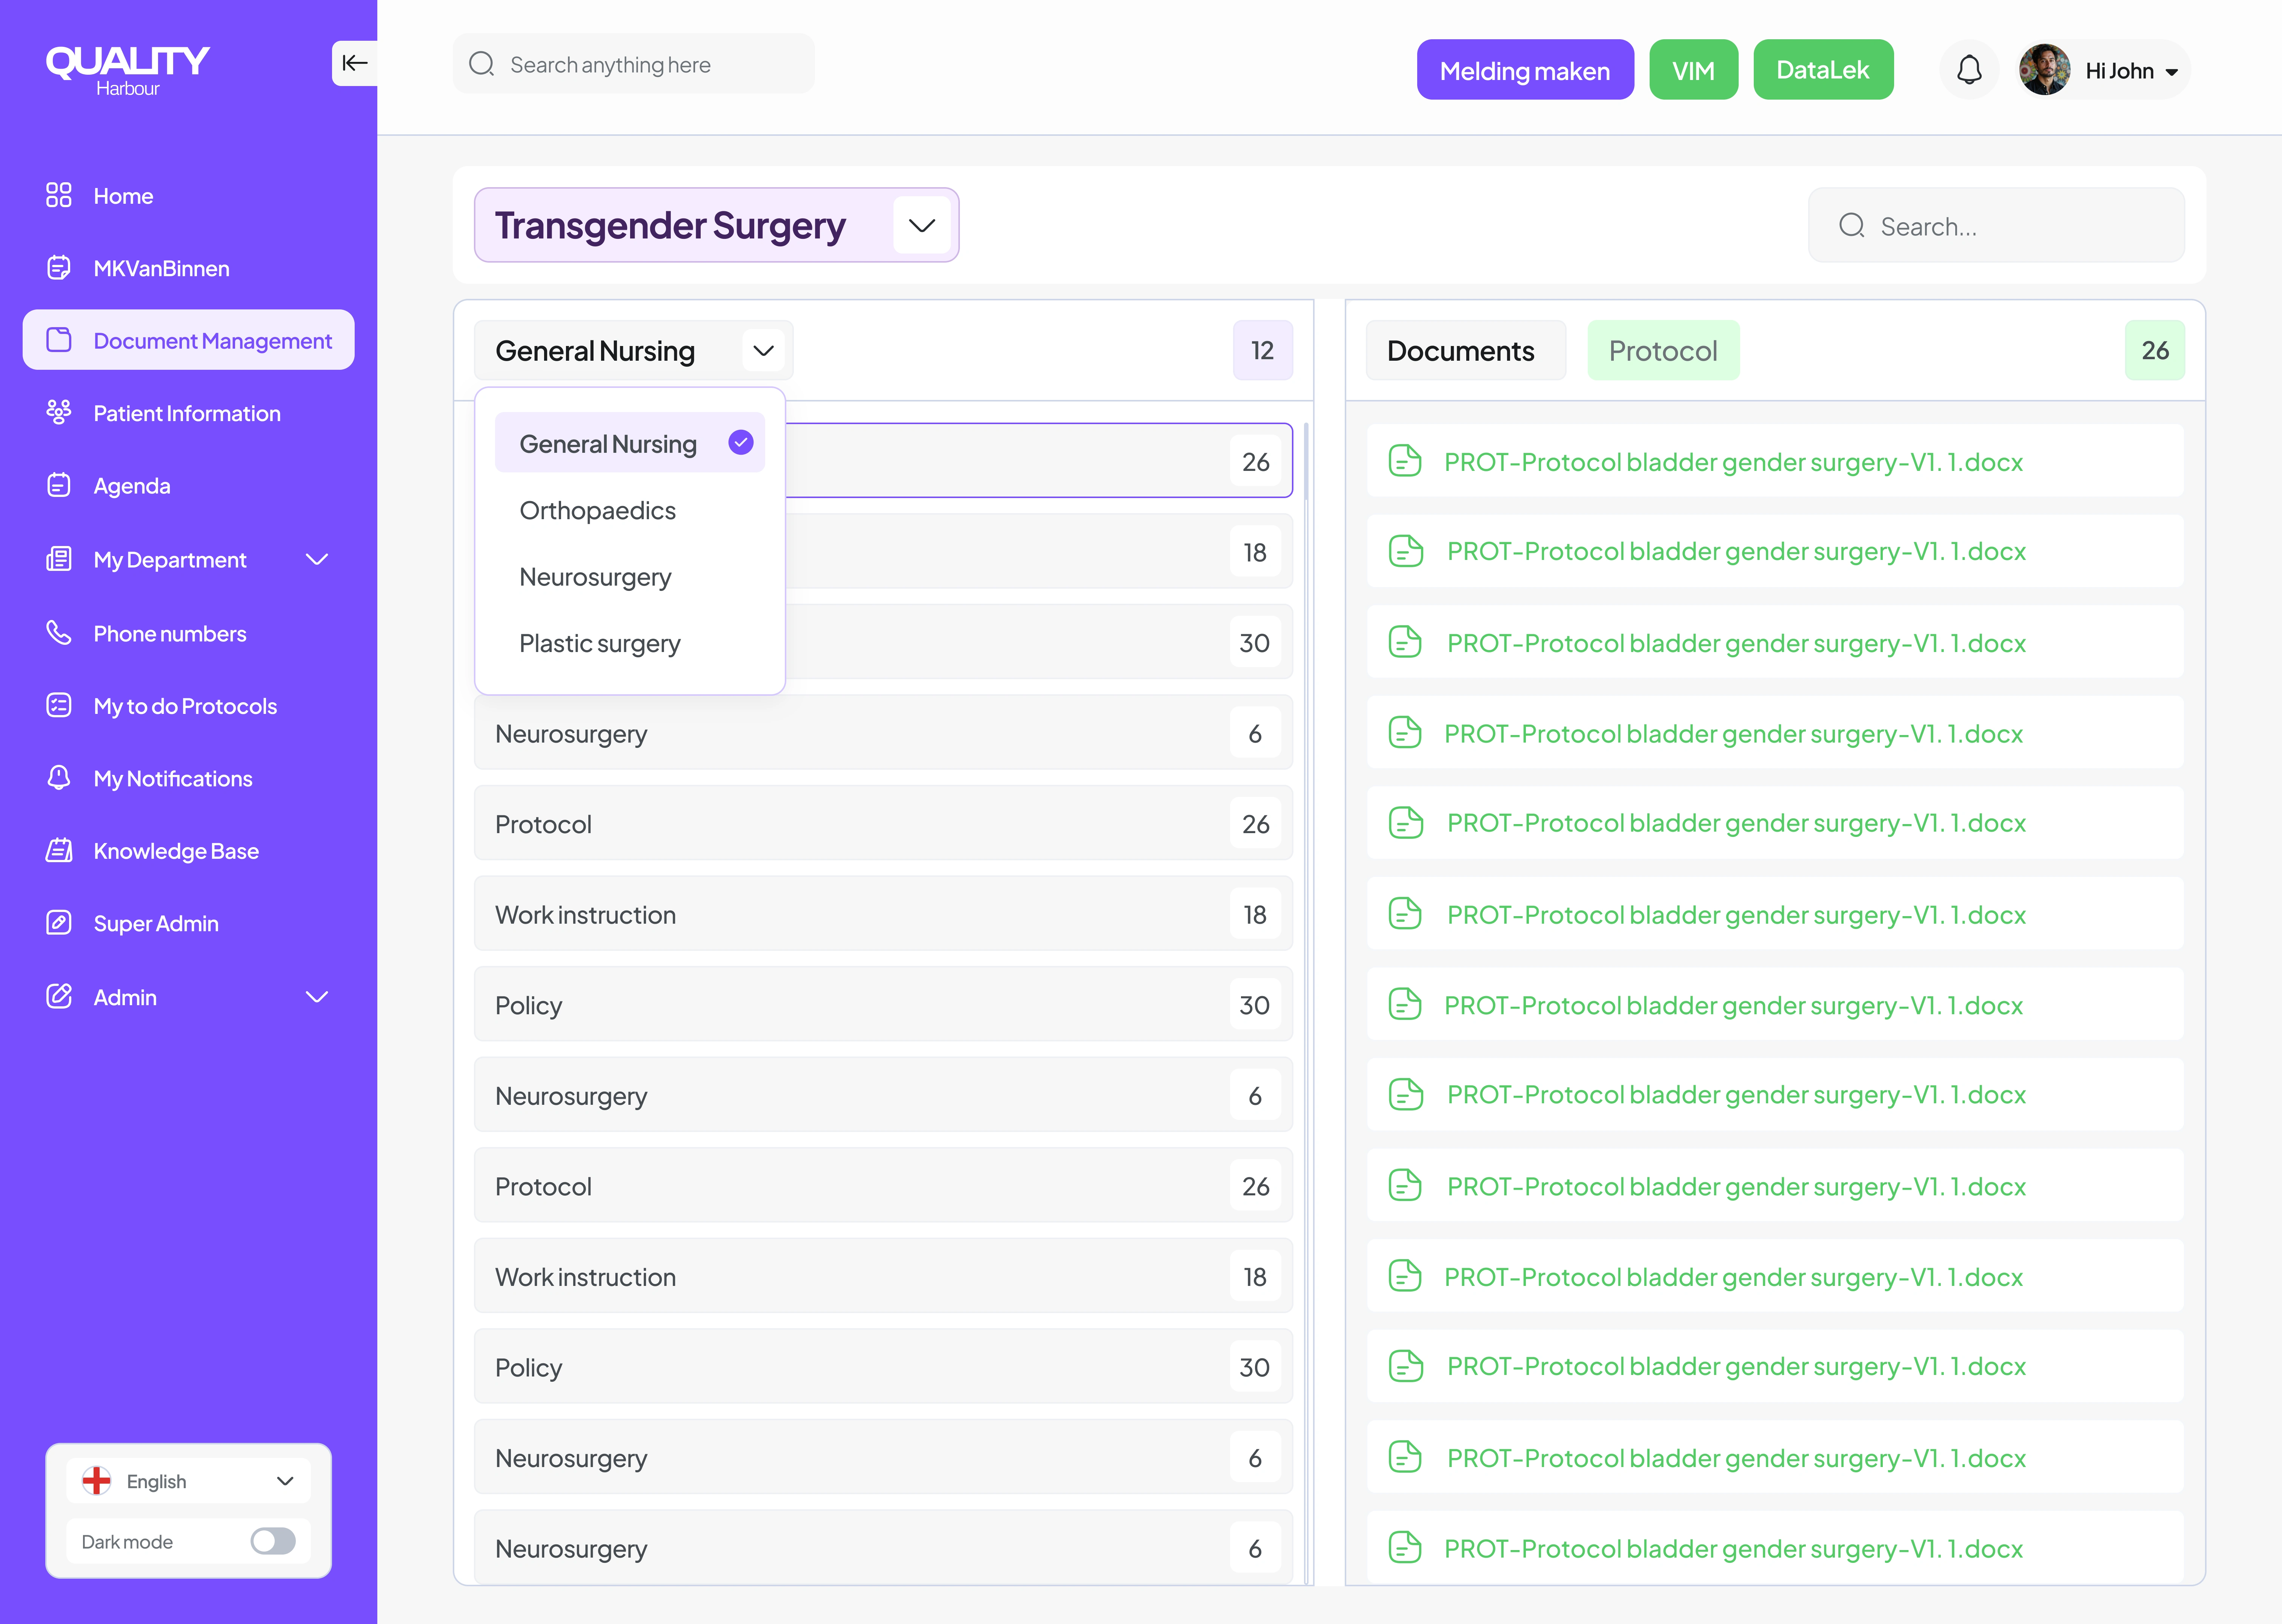The height and width of the screenshot is (1624, 2282).
Task: Click the VIM button
Action: pos(1694,70)
